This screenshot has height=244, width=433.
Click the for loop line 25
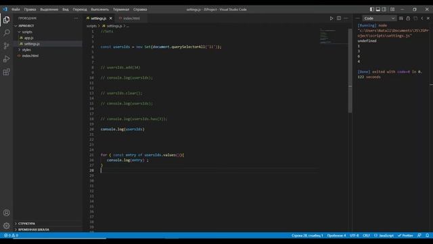(142, 155)
